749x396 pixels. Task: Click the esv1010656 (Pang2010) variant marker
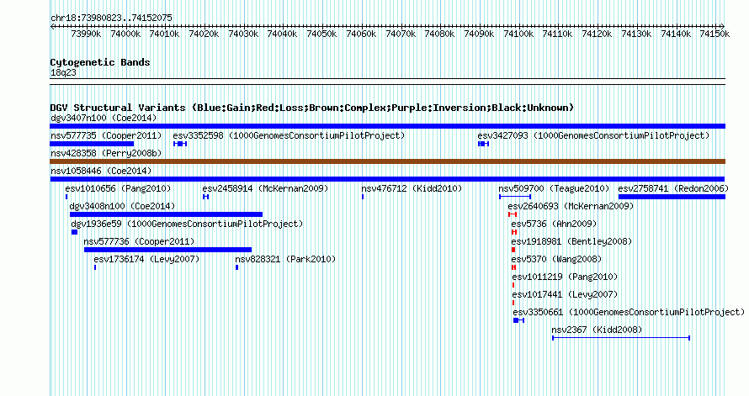click(x=66, y=197)
